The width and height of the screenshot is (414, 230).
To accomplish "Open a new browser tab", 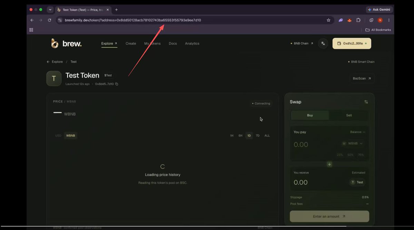I will 116,10.
